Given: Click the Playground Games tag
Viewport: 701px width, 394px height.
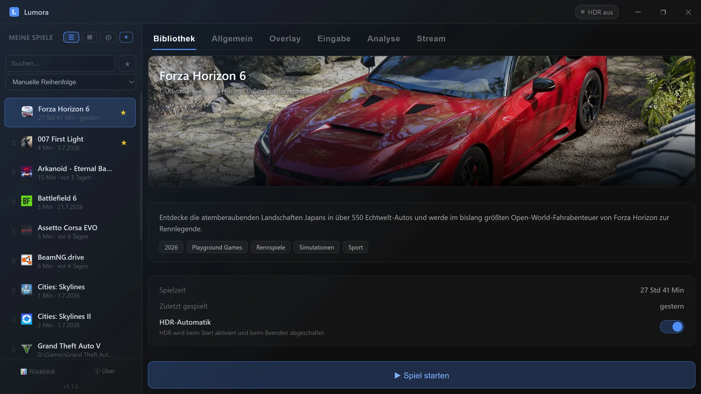Looking at the screenshot, I should pos(217,247).
